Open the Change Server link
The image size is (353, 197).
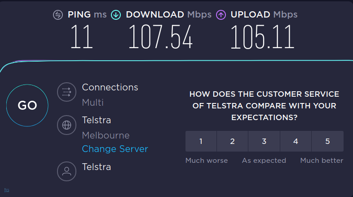(115, 149)
